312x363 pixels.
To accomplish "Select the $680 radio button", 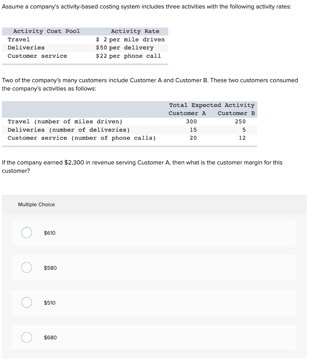I will click(26, 337).
